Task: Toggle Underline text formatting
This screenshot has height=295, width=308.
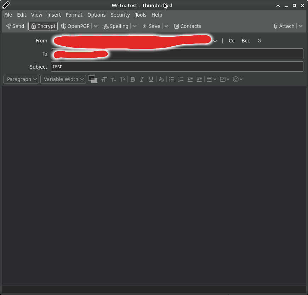Action: pyautogui.click(x=151, y=79)
